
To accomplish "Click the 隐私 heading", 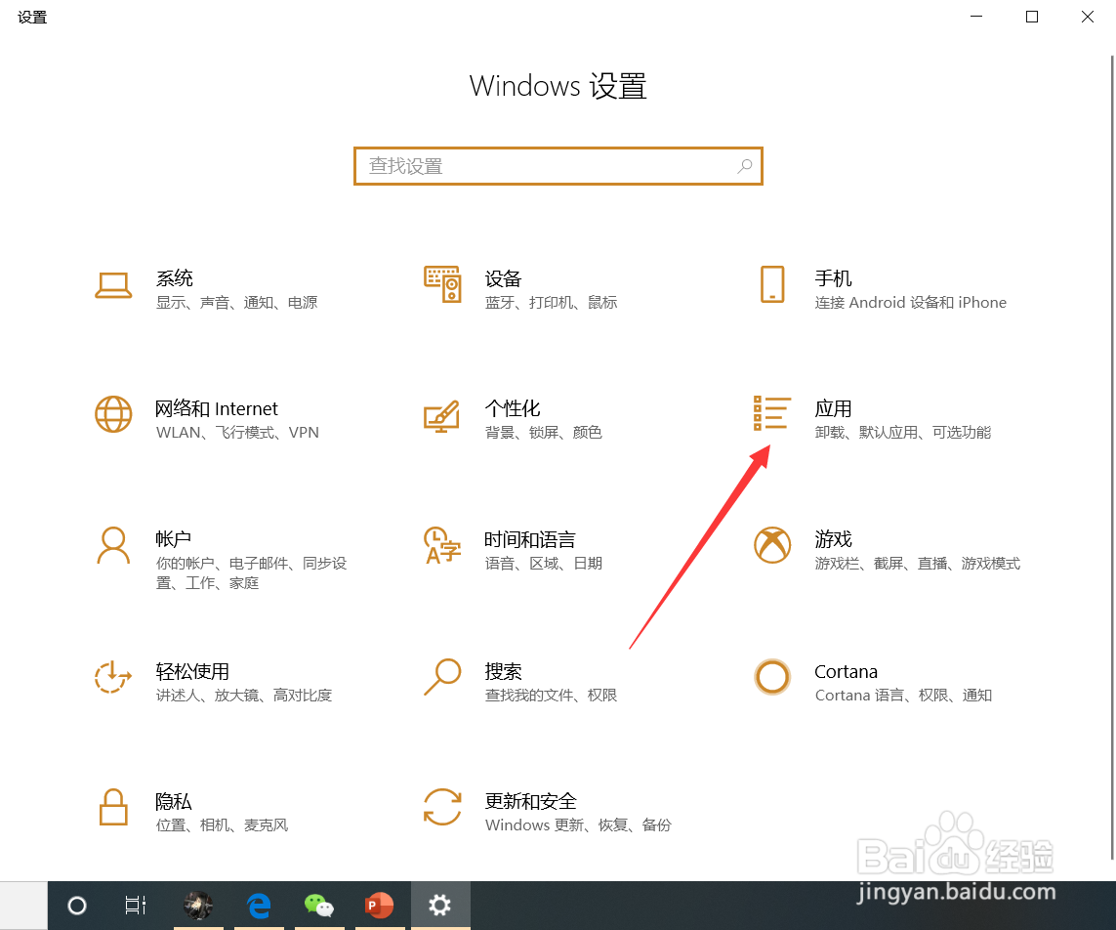I will click(174, 801).
